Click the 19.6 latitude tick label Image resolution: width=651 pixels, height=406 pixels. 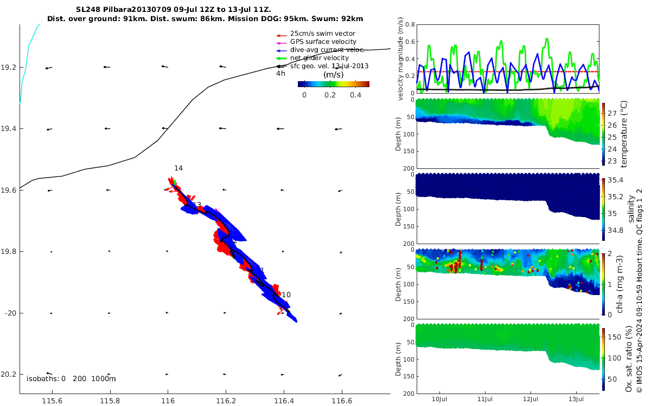point(8,190)
